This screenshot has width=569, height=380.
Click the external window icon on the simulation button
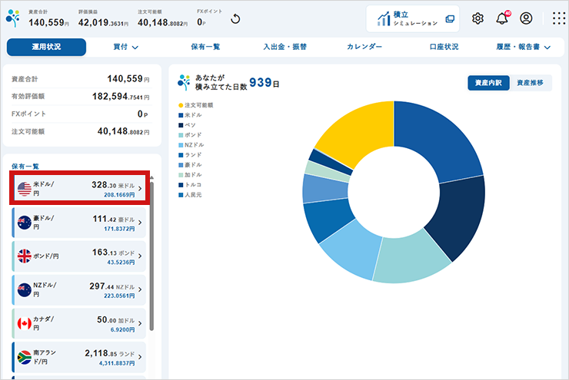[x=450, y=19]
